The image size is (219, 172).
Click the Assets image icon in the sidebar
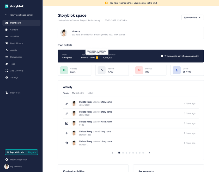tap(7, 50)
